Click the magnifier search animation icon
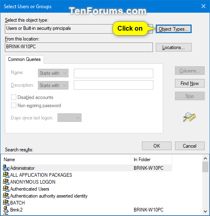The width and height of the screenshot is (210, 216). click(x=189, y=117)
